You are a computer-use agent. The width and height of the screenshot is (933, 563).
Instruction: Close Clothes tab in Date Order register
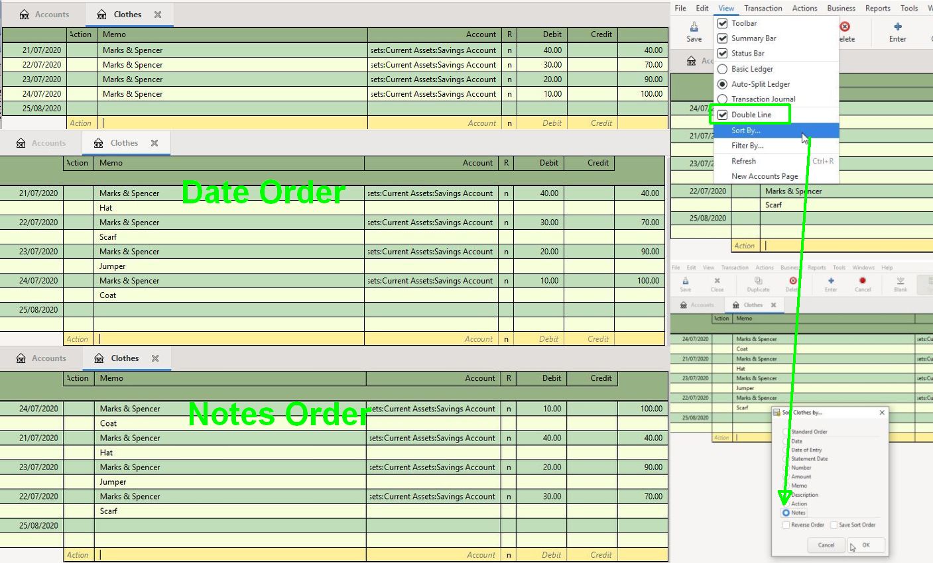point(155,143)
